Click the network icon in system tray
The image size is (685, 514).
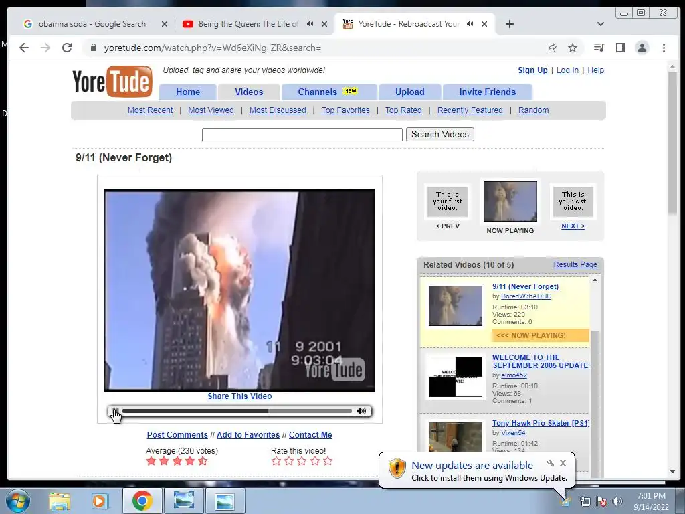pos(585,502)
